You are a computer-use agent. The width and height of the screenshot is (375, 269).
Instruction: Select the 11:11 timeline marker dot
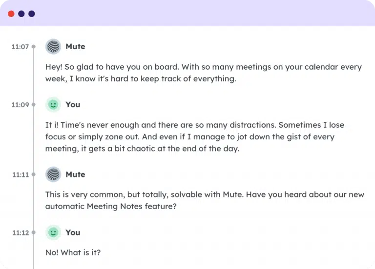pos(34,174)
